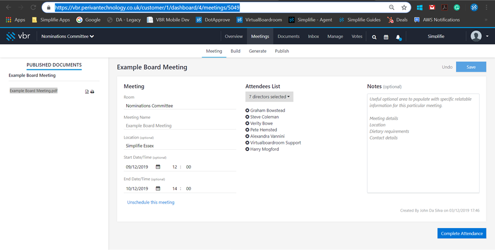This screenshot has width=495, height=250.
Task: Open the Documents nav item
Action: click(x=288, y=36)
